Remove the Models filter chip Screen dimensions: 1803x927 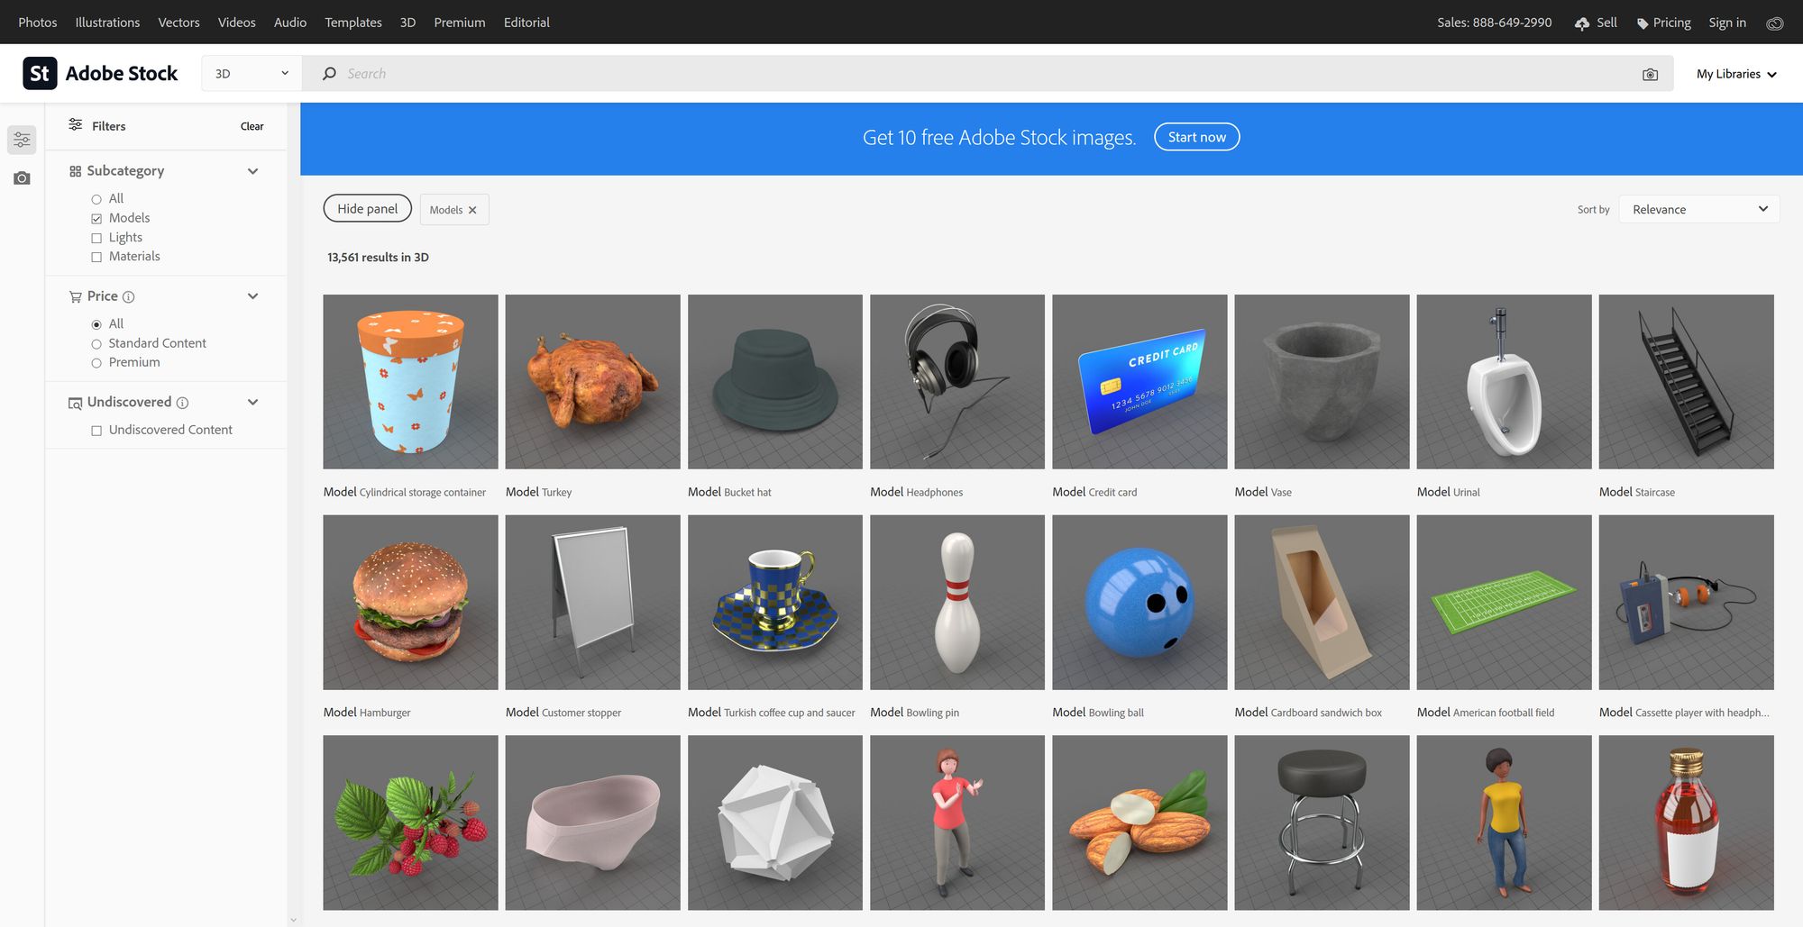[472, 210]
